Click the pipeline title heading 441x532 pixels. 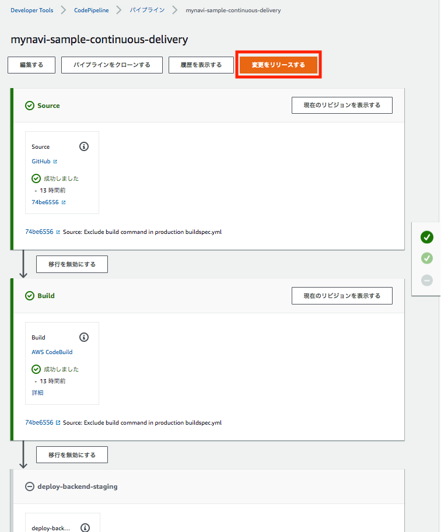(x=99, y=40)
